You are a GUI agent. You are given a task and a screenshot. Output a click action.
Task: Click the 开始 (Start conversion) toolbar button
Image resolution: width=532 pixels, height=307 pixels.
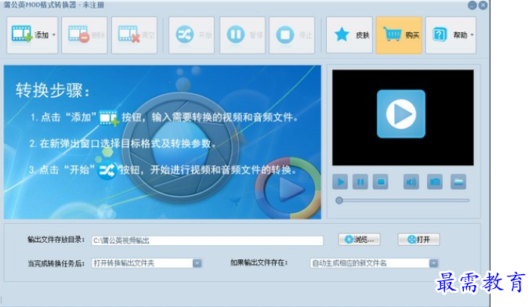pos(192,35)
